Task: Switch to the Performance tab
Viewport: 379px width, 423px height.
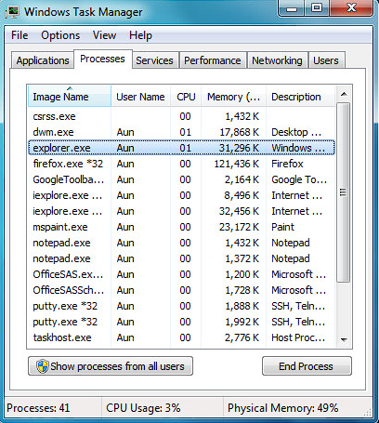Action: pos(213,60)
